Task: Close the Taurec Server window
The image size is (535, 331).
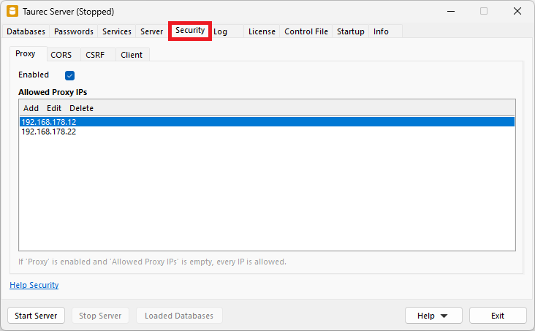Action: click(517, 11)
